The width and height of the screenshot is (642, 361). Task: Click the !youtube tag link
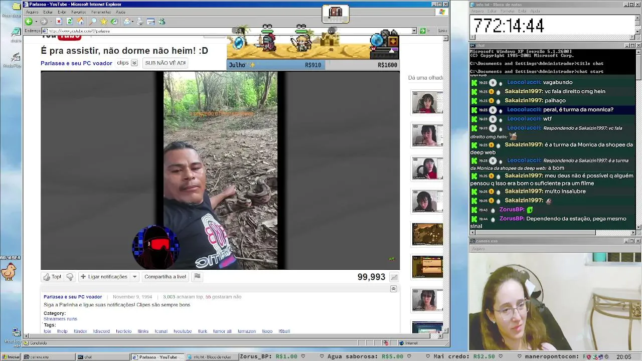tap(183, 331)
